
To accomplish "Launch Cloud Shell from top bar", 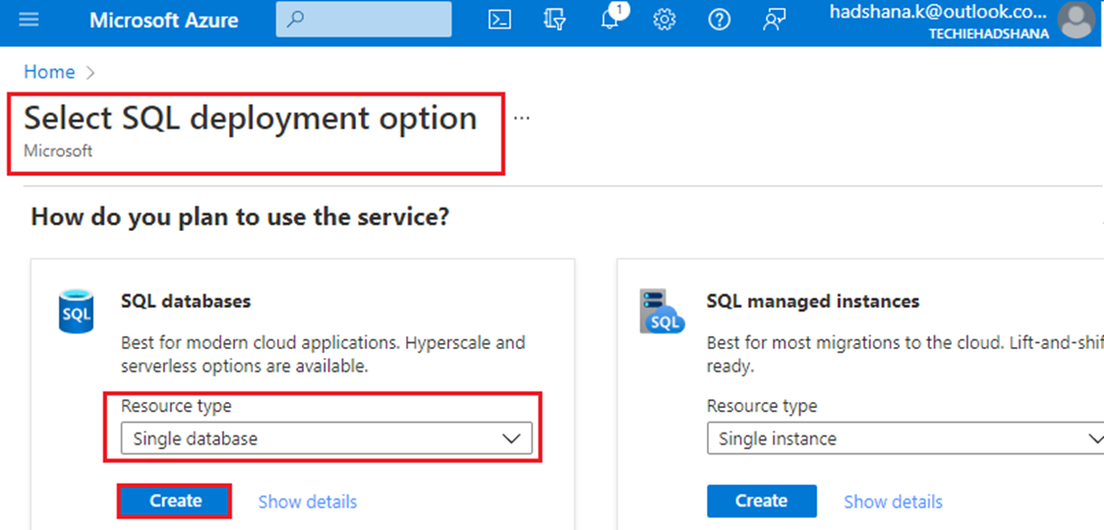I will point(499,21).
